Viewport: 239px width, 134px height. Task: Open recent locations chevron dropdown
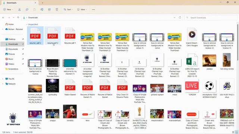[13, 17]
